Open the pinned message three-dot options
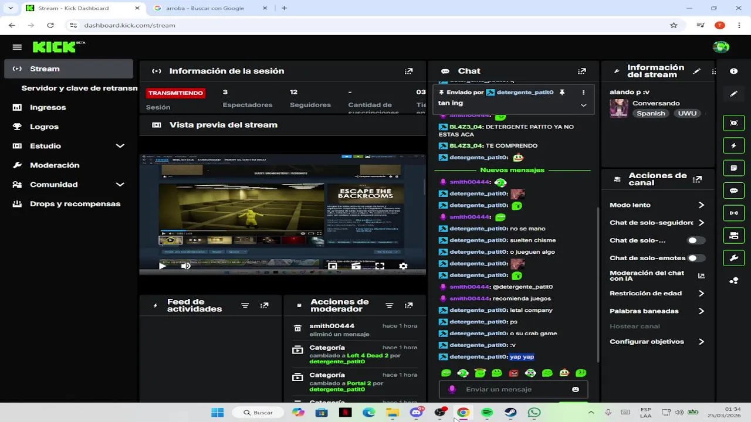 pos(583,92)
